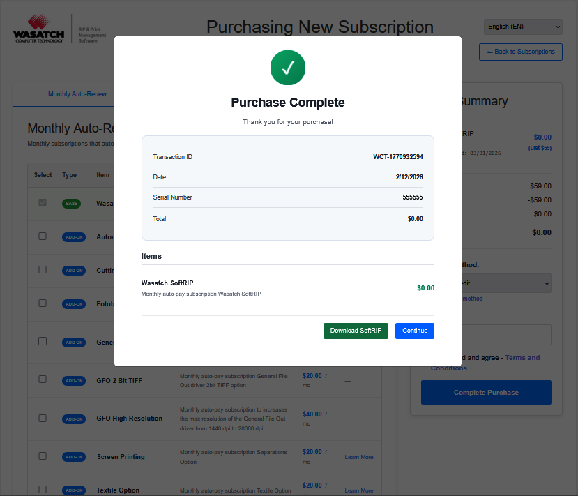578x496 pixels.
Task: Enable the GFO High Resolution checkbox
Action: click(x=43, y=418)
